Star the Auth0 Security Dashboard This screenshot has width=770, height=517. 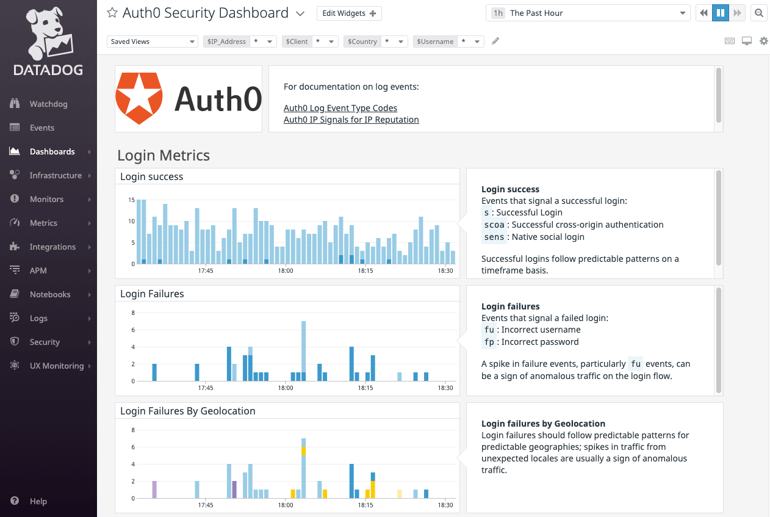(112, 13)
